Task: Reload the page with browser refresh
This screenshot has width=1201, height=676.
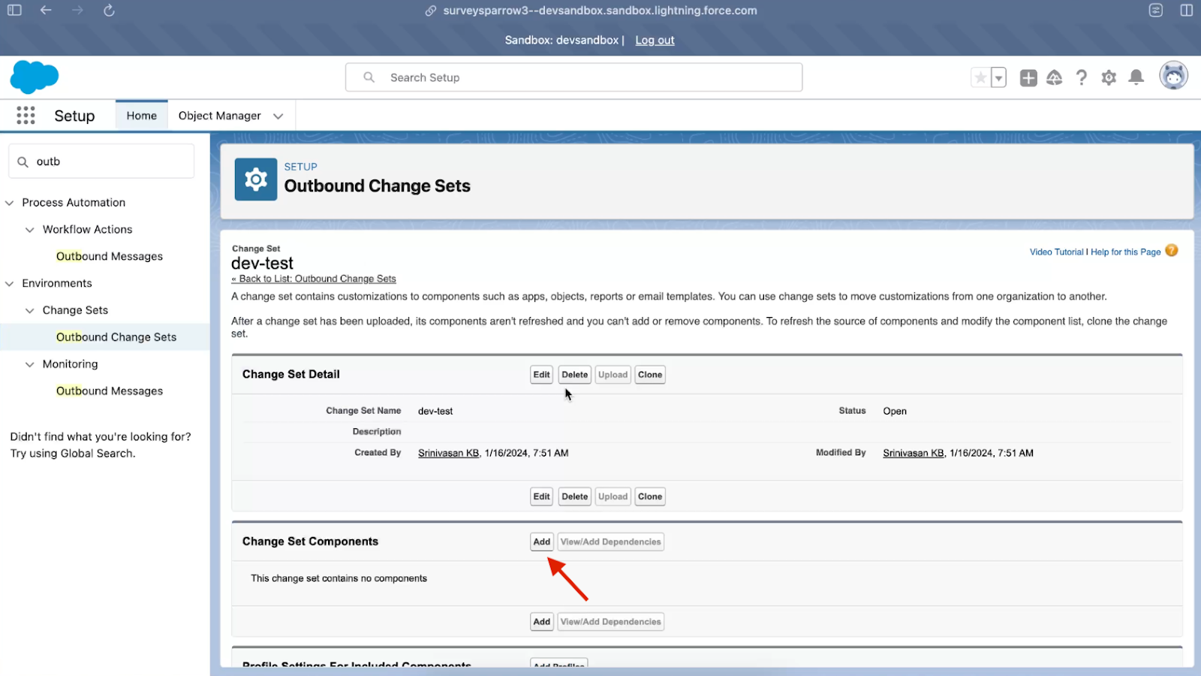Action: click(x=109, y=11)
